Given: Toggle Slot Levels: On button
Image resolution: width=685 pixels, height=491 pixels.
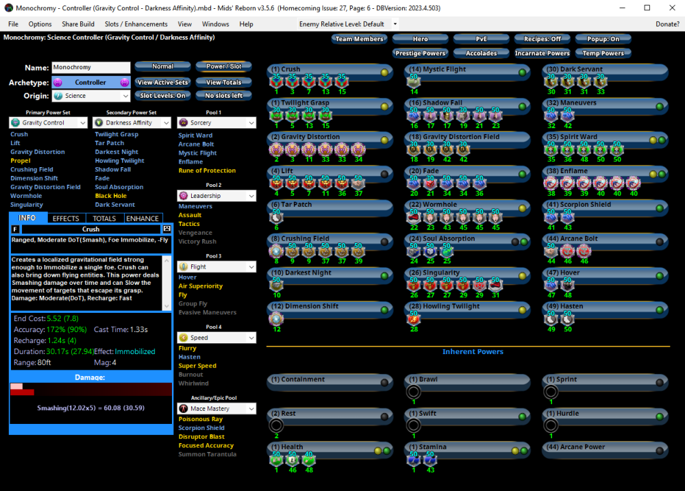Looking at the screenshot, I should 162,96.
